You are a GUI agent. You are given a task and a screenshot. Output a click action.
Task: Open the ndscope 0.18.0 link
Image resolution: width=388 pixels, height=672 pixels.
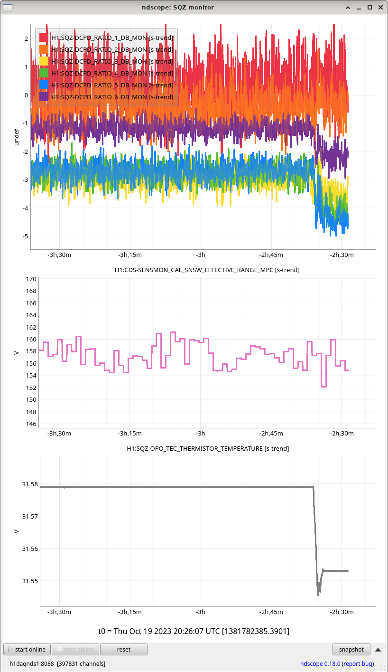(320, 663)
